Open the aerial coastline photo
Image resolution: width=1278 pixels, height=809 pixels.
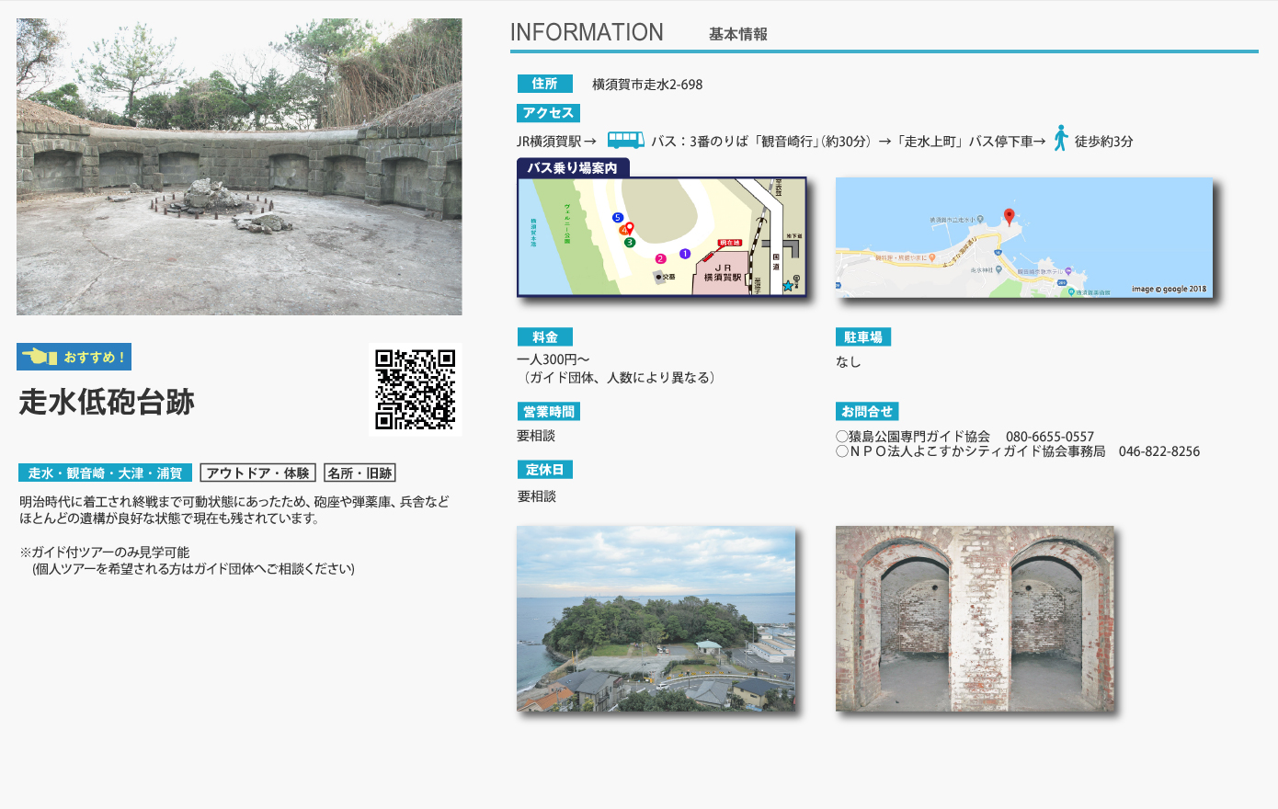click(656, 619)
